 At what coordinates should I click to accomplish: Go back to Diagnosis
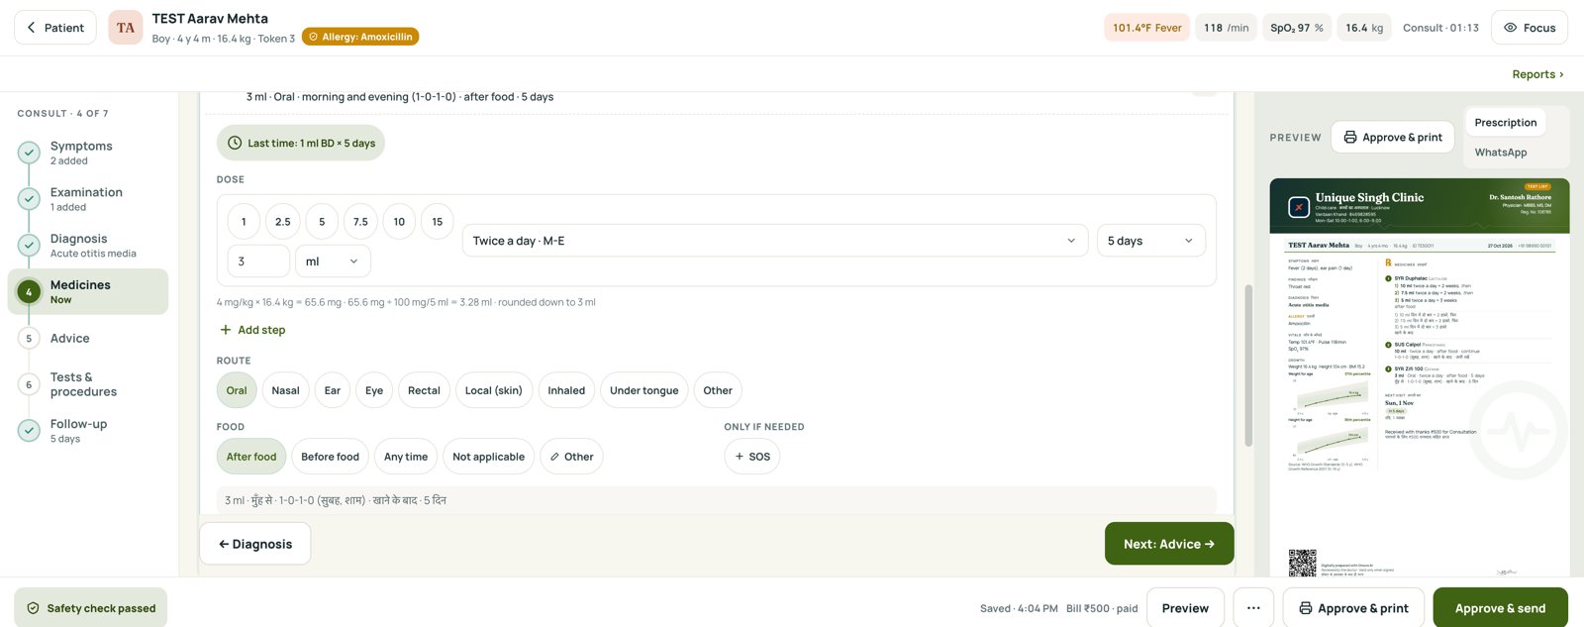click(x=255, y=544)
